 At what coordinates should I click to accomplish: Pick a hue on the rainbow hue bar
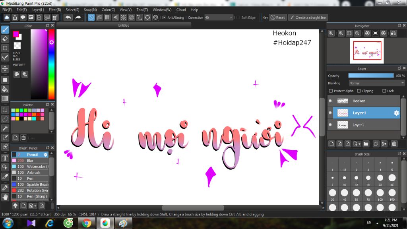click(51, 64)
